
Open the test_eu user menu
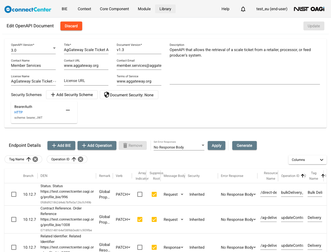272,9
